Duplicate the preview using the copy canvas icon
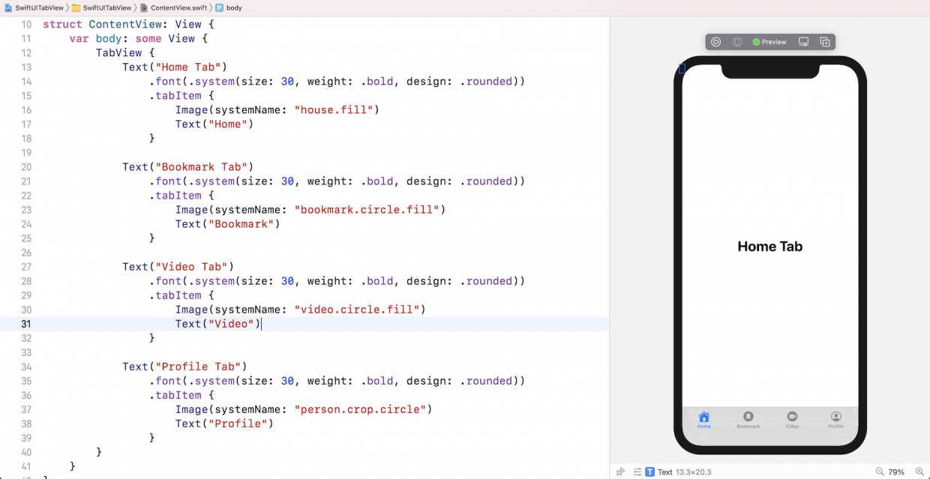This screenshot has width=930, height=479. tap(826, 41)
